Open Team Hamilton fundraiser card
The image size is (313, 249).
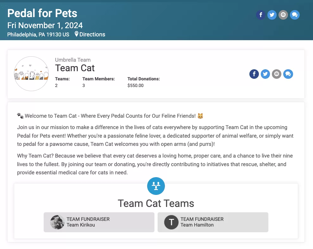(x=213, y=222)
